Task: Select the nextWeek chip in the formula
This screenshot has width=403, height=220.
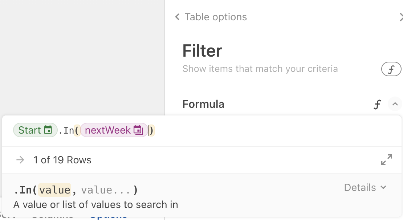Action: pos(114,130)
